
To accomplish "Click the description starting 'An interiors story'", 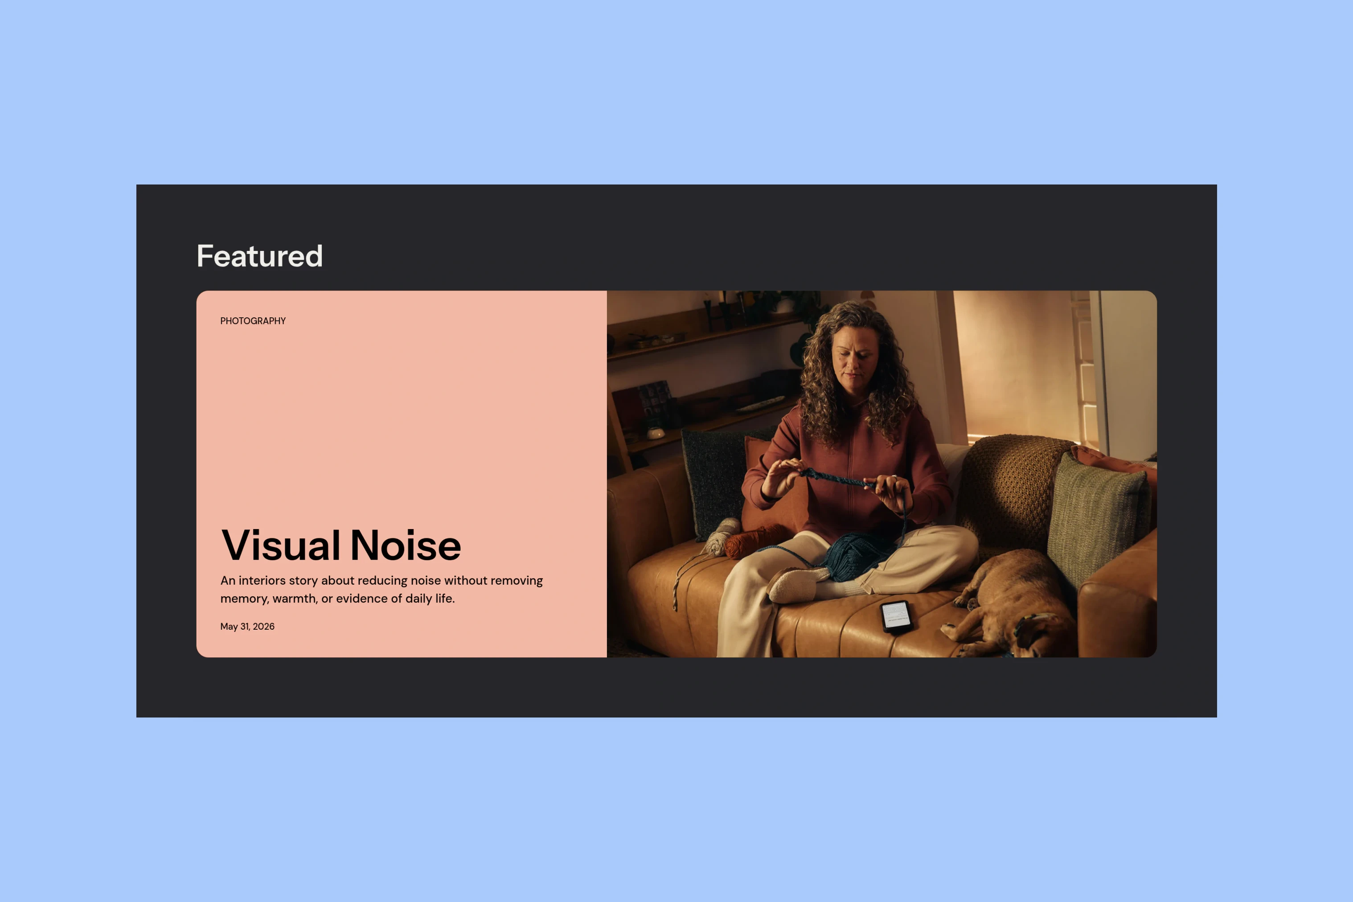I will tap(381, 590).
